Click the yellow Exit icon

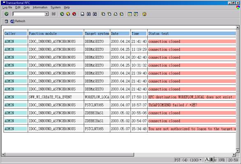[x=68, y=14]
